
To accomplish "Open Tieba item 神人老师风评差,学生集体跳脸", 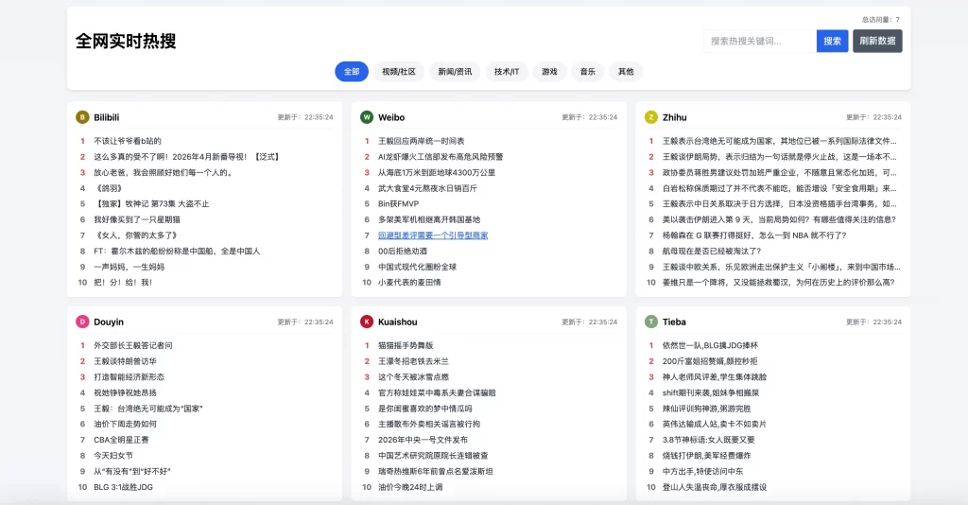I will [x=715, y=376].
